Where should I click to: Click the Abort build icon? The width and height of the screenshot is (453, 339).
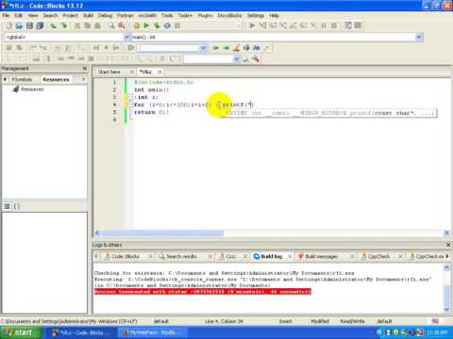[177, 25]
